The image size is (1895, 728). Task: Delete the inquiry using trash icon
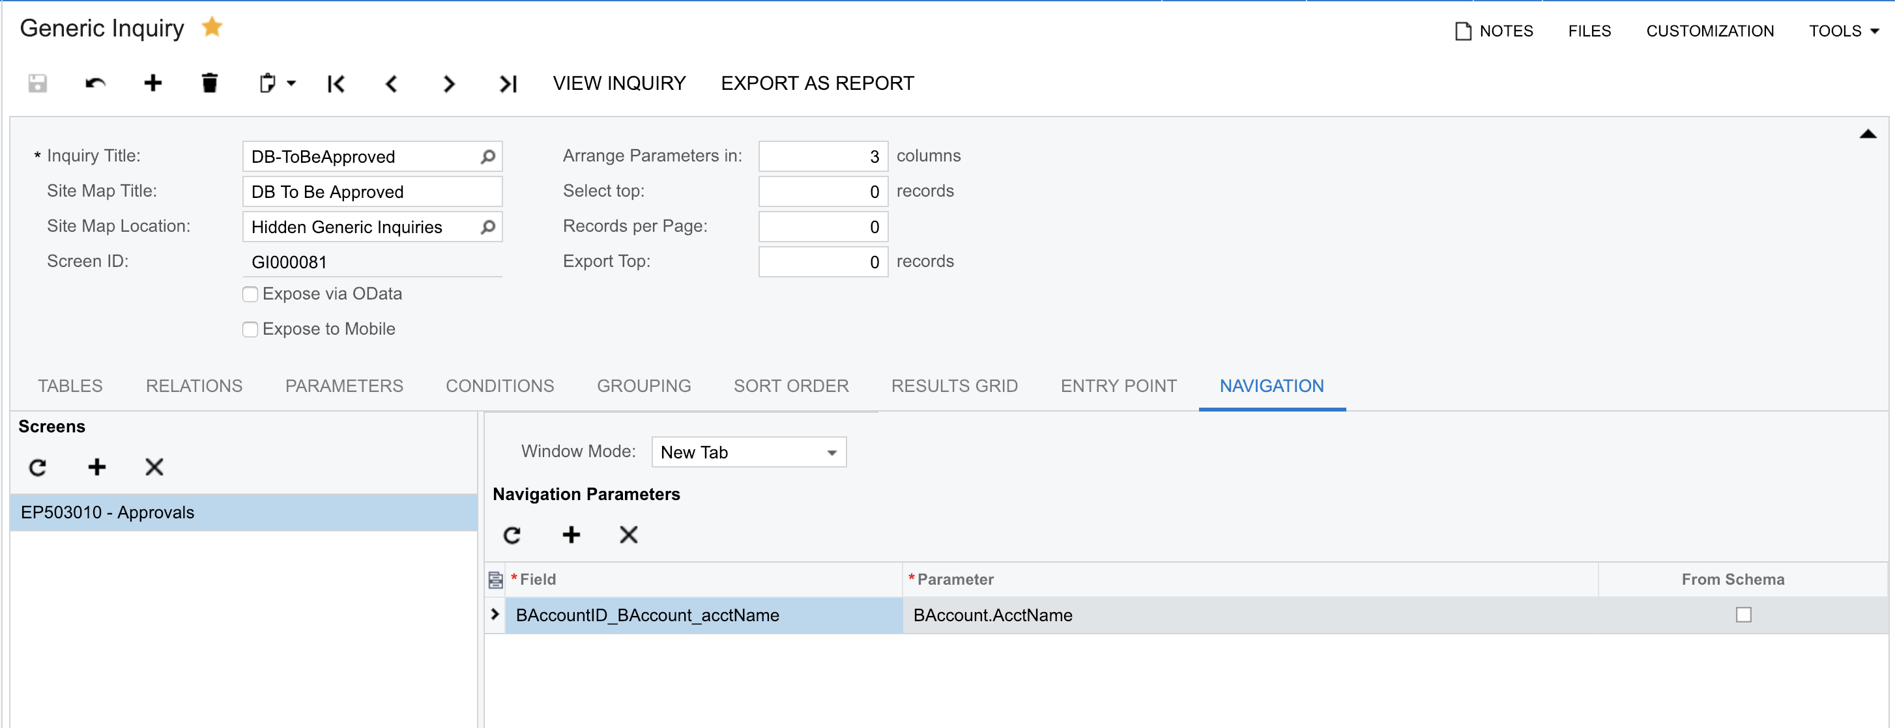(210, 83)
